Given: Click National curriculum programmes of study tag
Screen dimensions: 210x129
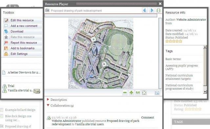Looking at the screenshot, I should (x=179, y=87).
